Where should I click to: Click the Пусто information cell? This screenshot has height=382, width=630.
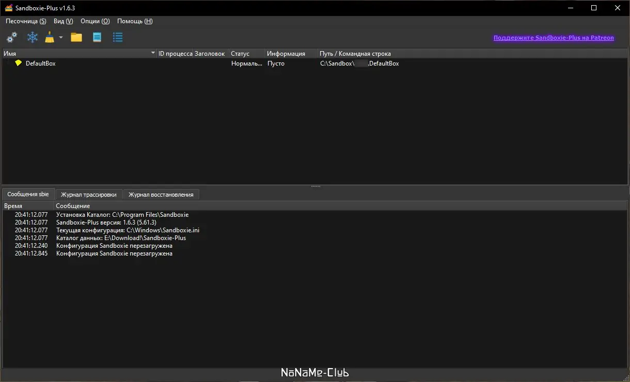point(276,63)
